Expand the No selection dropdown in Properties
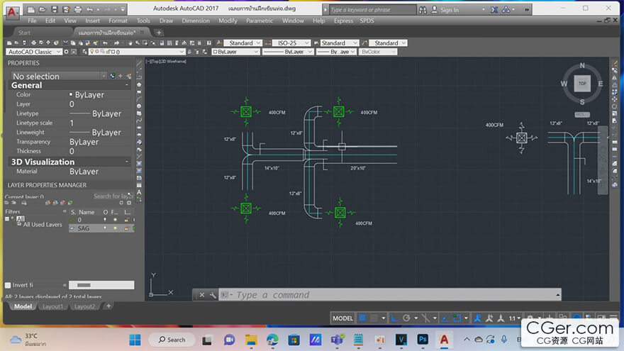 point(104,76)
